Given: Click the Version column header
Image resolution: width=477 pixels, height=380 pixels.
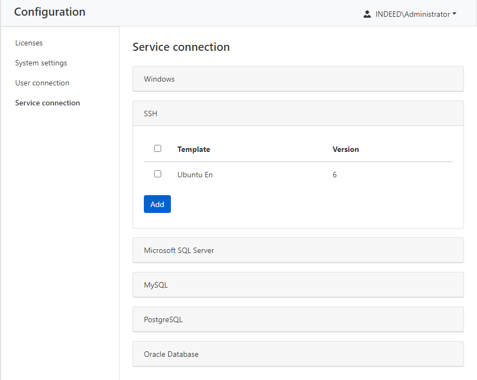Looking at the screenshot, I should [x=346, y=149].
